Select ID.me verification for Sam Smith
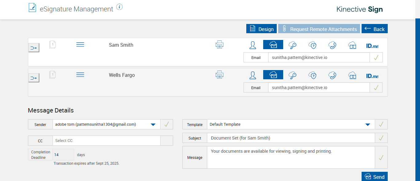The height and width of the screenshot is (181, 420). pos(372,46)
